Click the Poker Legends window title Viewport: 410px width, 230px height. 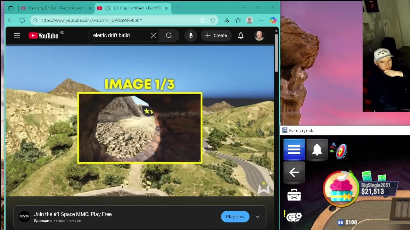[301, 130]
